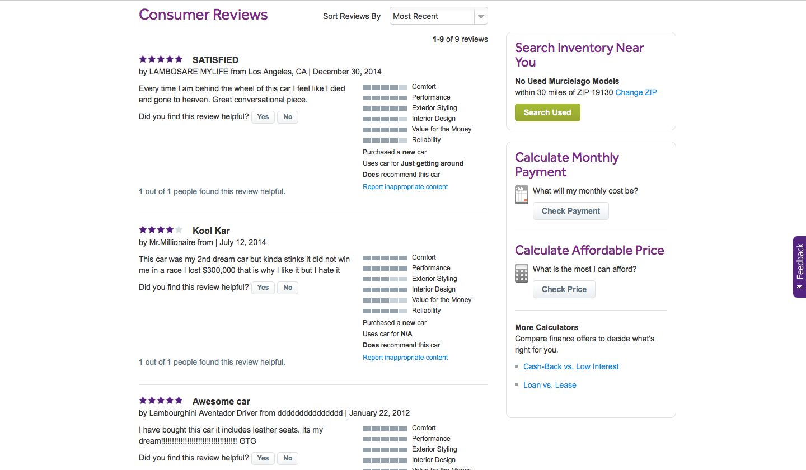Image resolution: width=806 pixels, height=470 pixels.
Task: Click 'Uses car for Just getting around' text
Action: [413, 163]
